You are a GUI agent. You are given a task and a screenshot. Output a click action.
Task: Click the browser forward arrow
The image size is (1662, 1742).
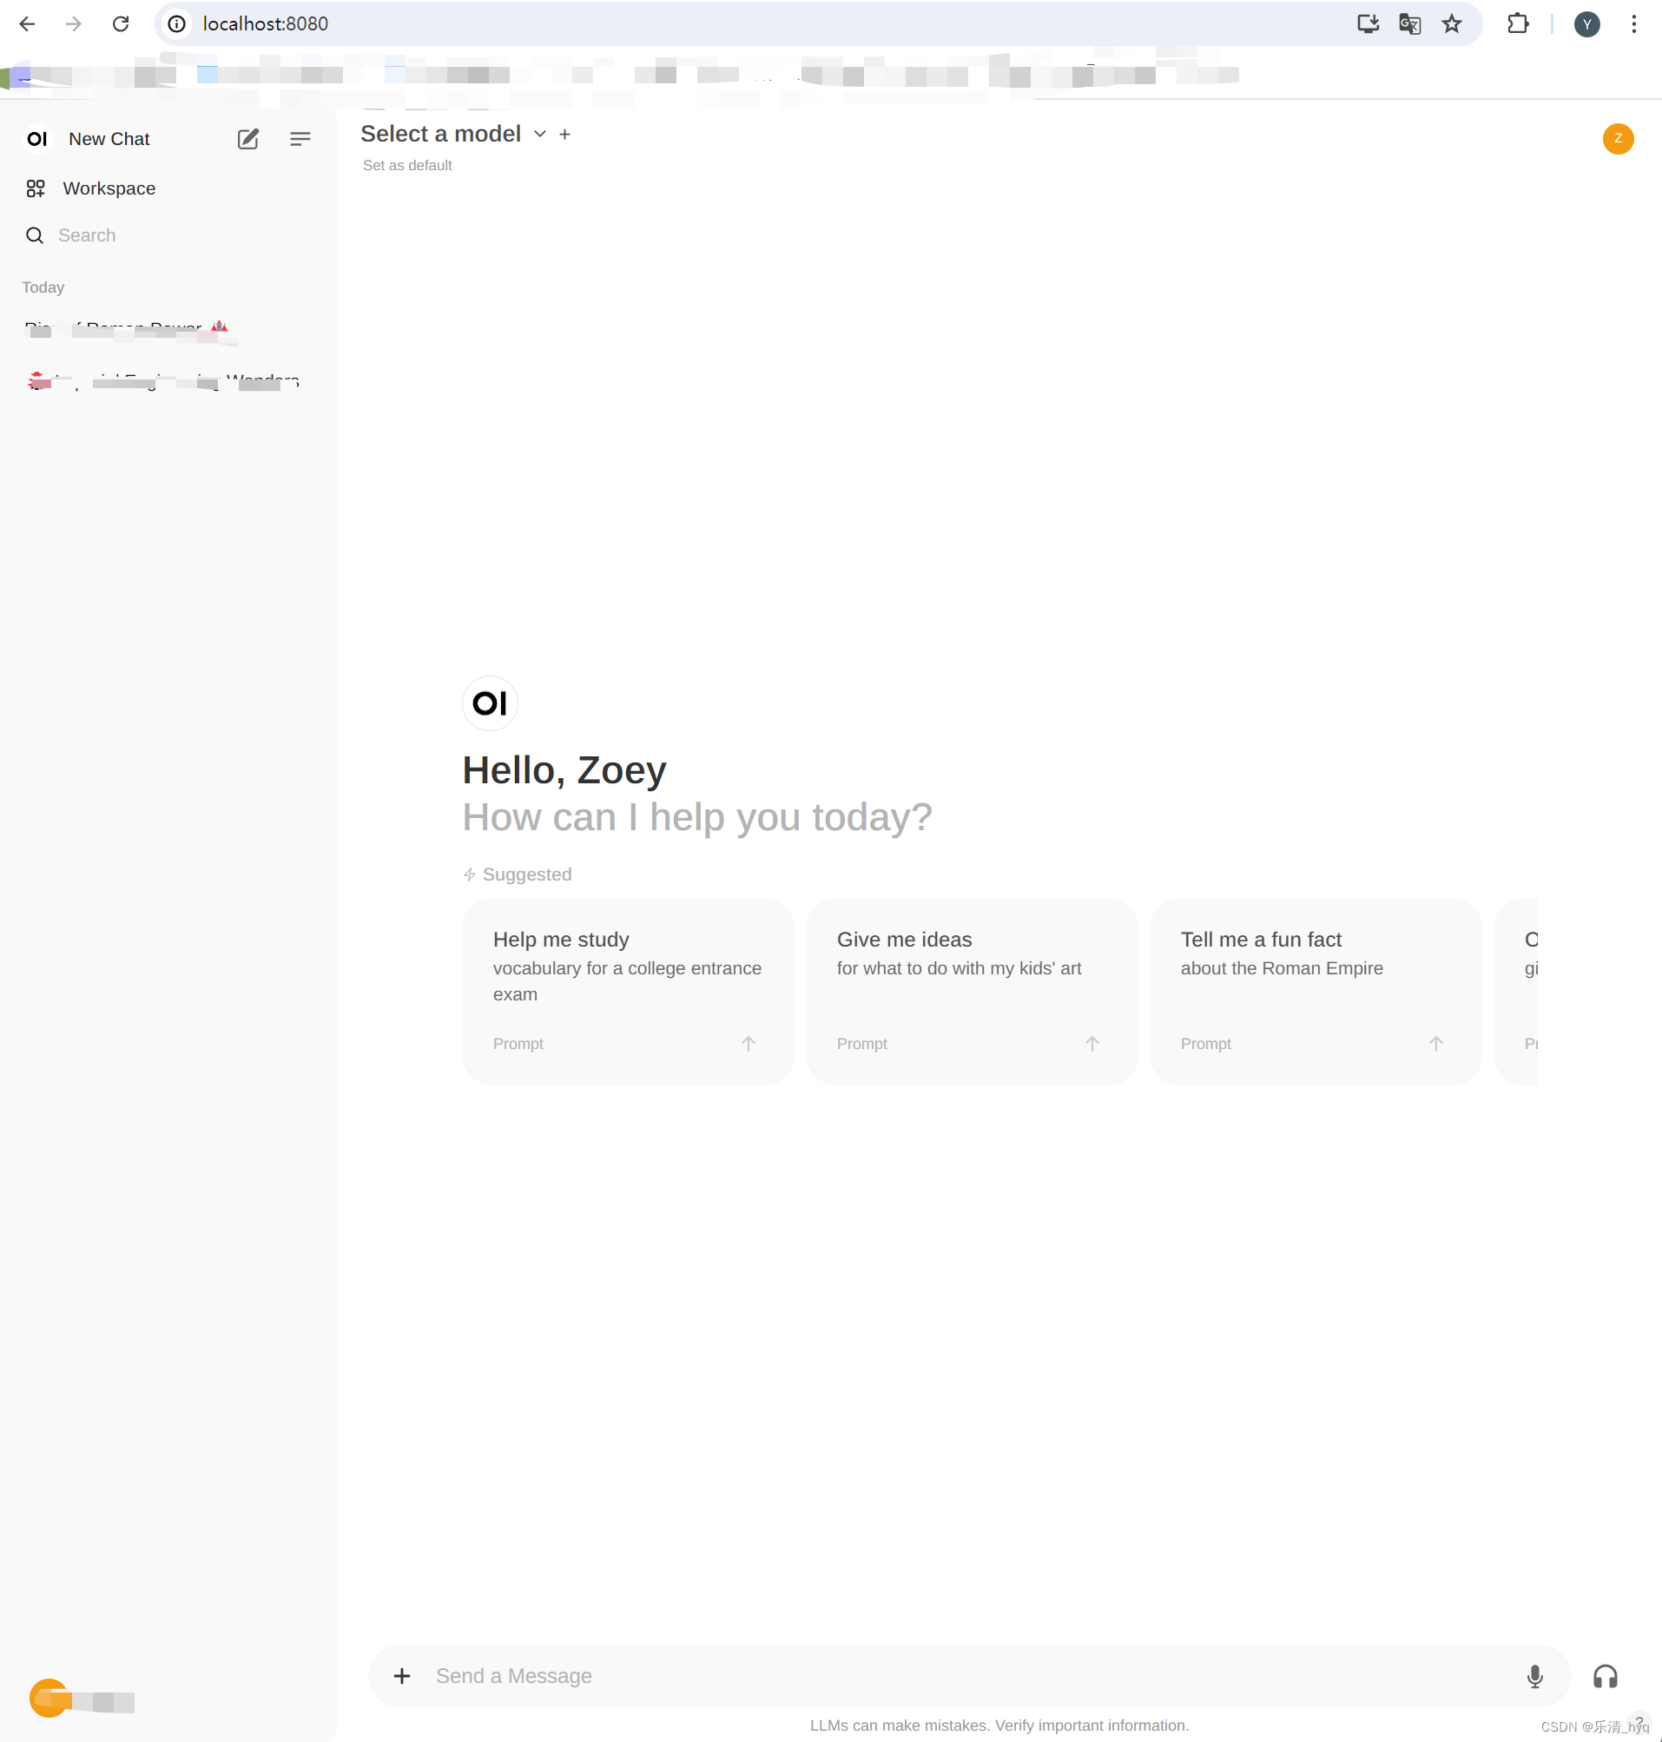click(74, 24)
